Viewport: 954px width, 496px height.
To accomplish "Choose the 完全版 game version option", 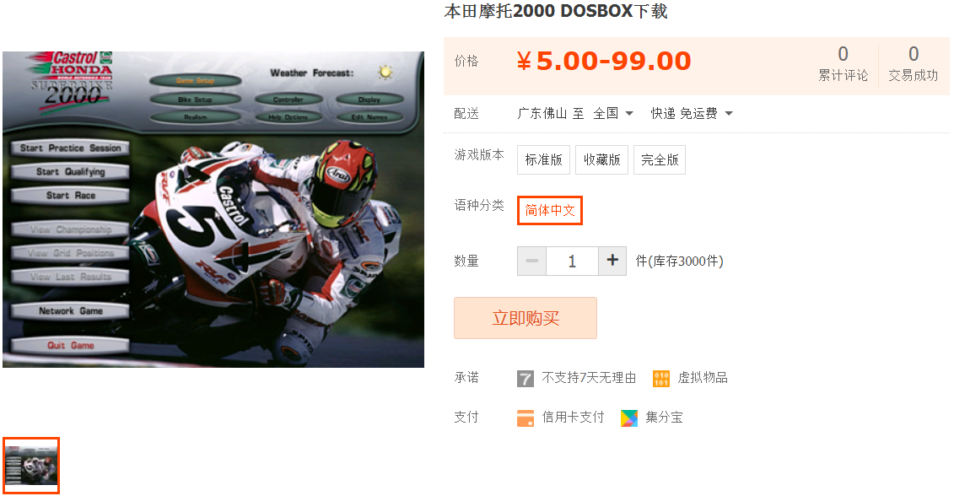I will coord(660,160).
